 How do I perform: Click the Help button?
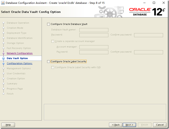(x=8, y=125)
